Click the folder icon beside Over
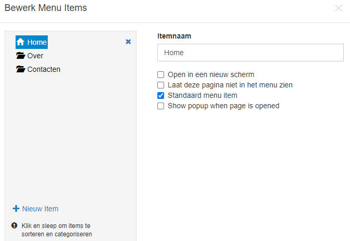This screenshot has width=350, height=241. pyautogui.click(x=21, y=56)
